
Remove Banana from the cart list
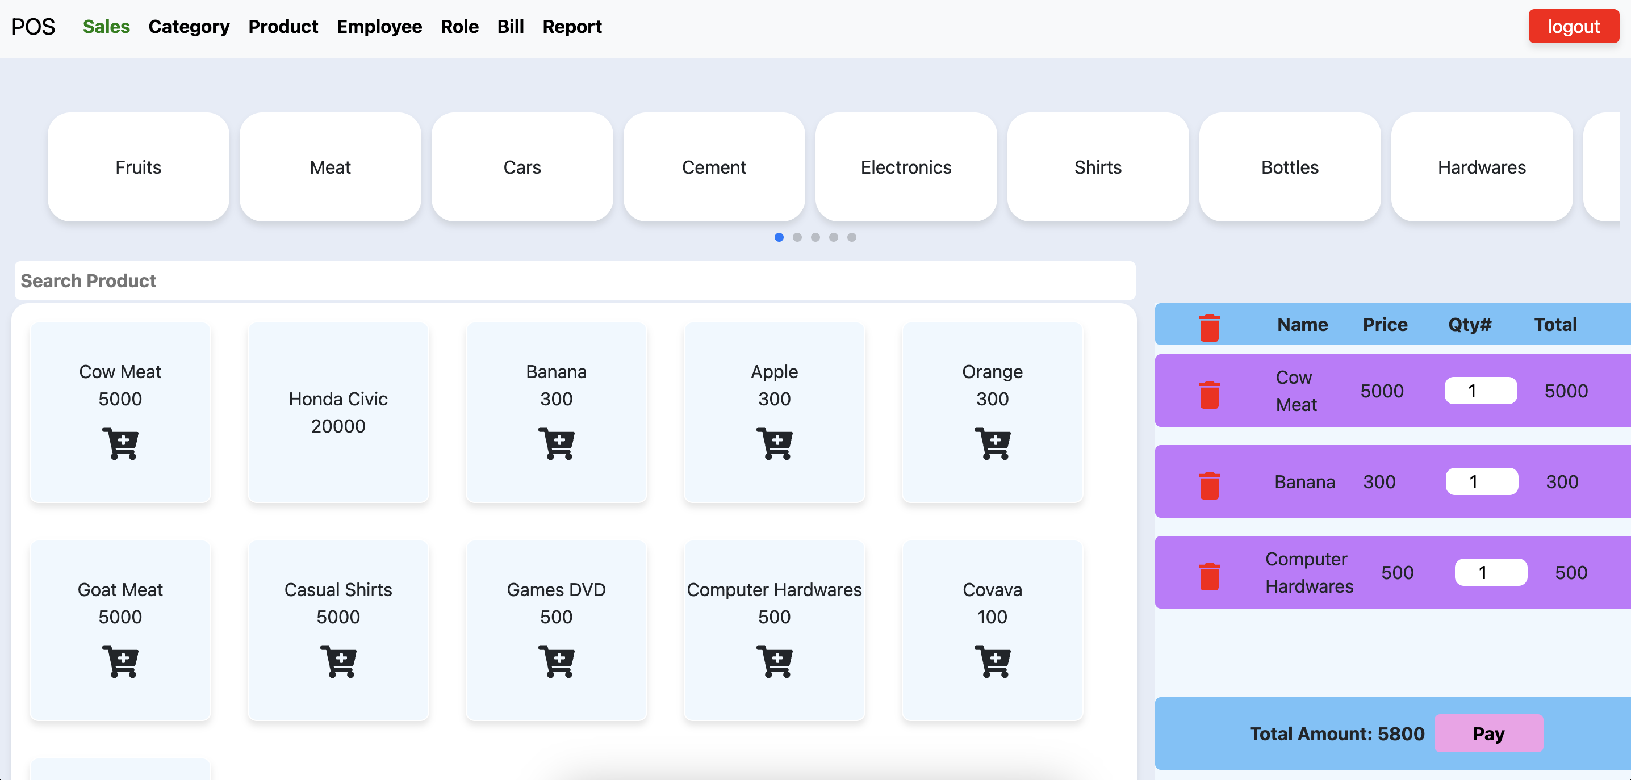coord(1208,485)
